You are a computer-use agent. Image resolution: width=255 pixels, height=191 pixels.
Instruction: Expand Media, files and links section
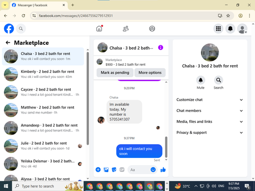coord(210,122)
